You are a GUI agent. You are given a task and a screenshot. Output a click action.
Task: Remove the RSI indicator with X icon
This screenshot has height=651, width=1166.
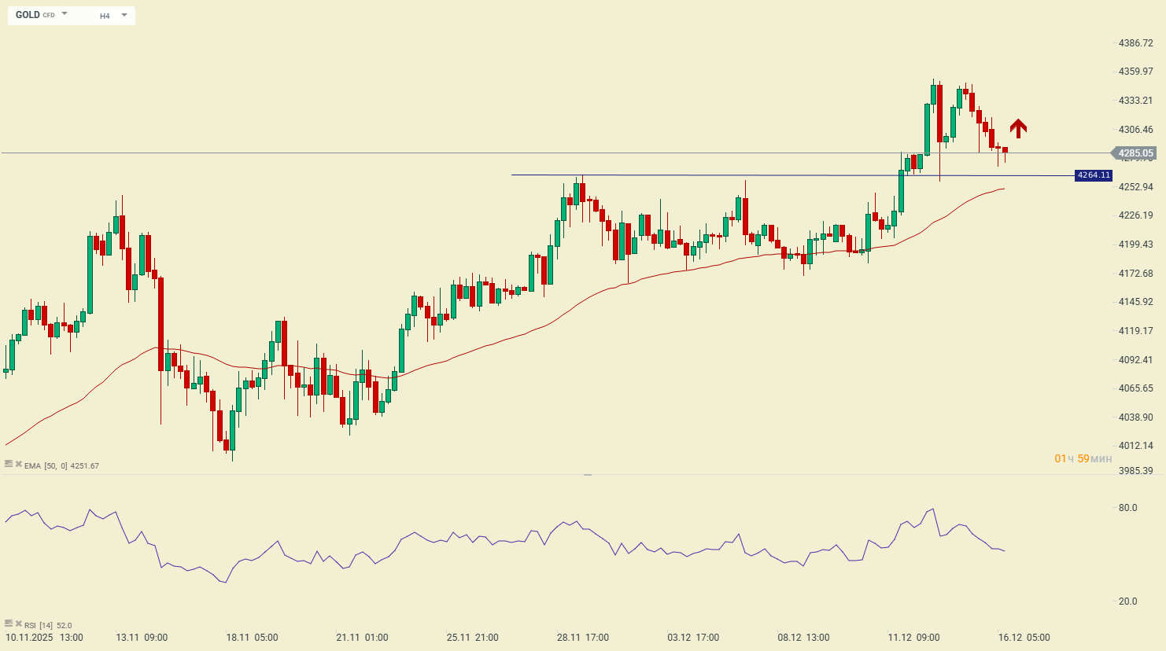click(18, 624)
